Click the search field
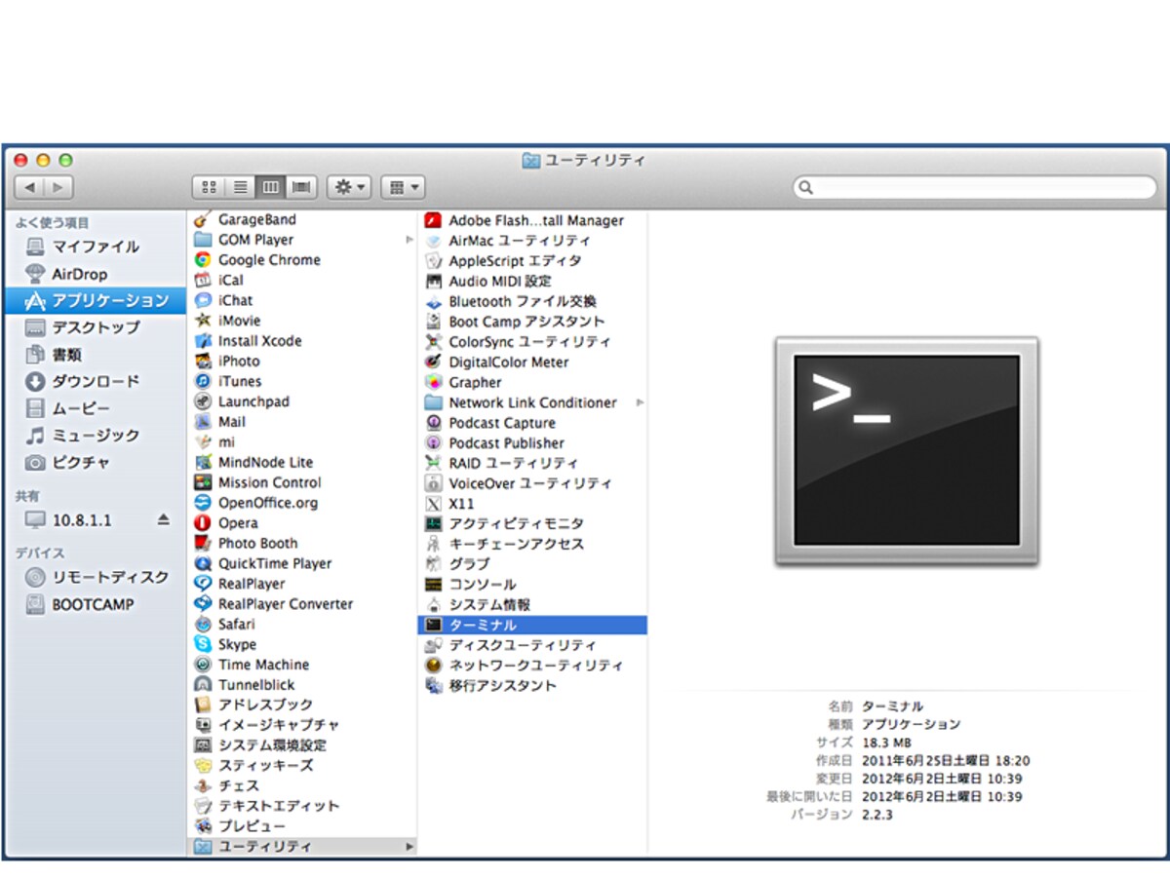 coord(975,187)
